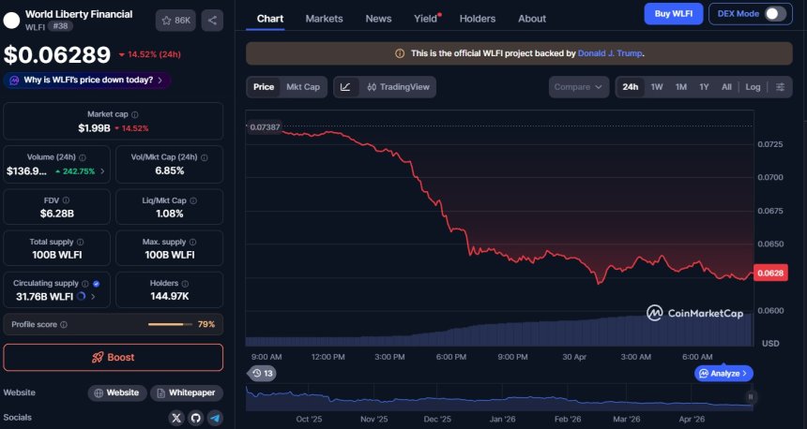This screenshot has width=807, height=429.
Task: Switch to the Markets tab
Action: (x=324, y=19)
